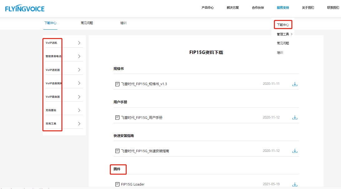Click document icon beside FIP15G Loader

[117, 184]
